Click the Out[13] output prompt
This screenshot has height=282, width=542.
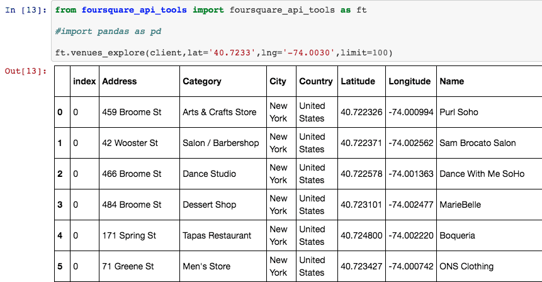coord(26,71)
